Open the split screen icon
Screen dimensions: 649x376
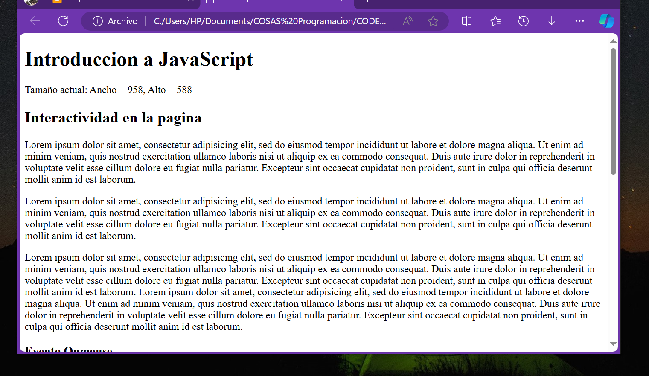coord(467,21)
